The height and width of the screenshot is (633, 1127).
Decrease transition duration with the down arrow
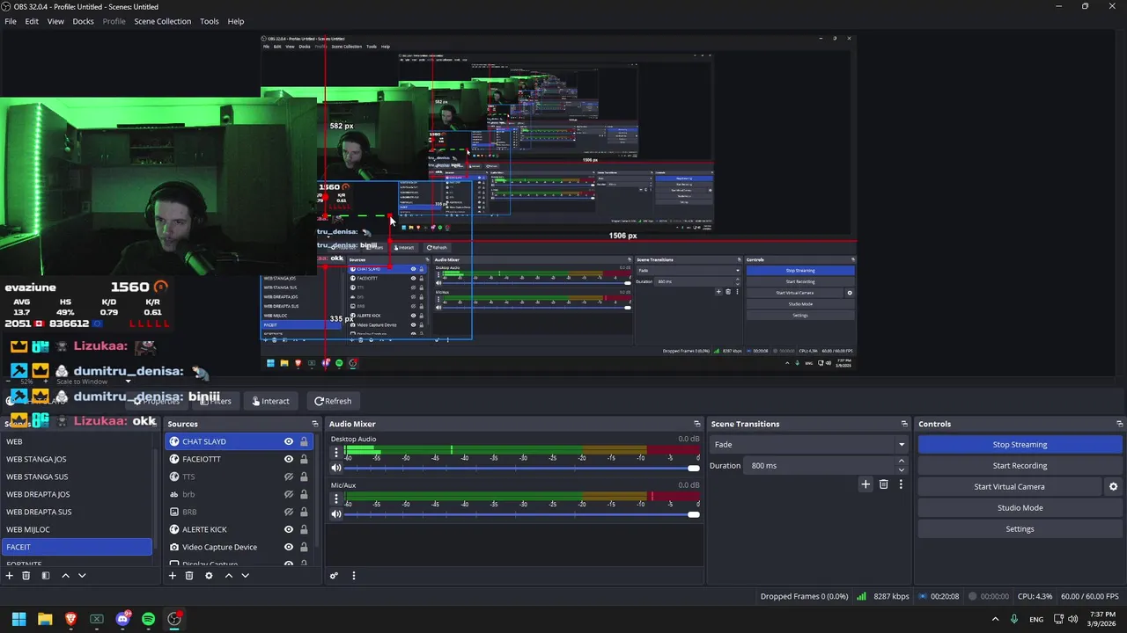tap(901, 469)
